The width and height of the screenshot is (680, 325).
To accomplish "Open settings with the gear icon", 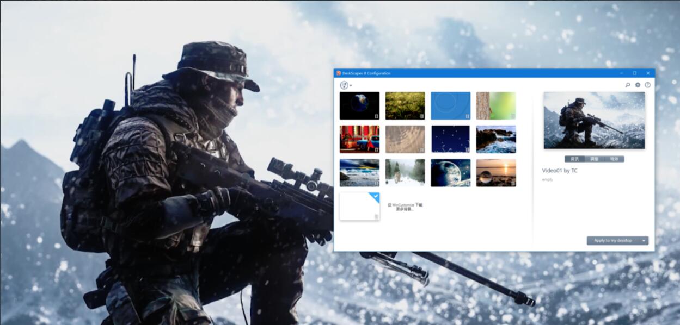I will [x=638, y=85].
